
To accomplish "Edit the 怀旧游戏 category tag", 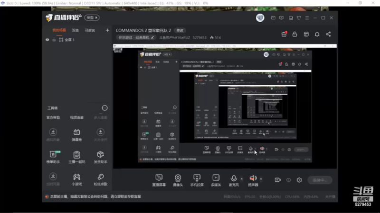I will point(136,38).
